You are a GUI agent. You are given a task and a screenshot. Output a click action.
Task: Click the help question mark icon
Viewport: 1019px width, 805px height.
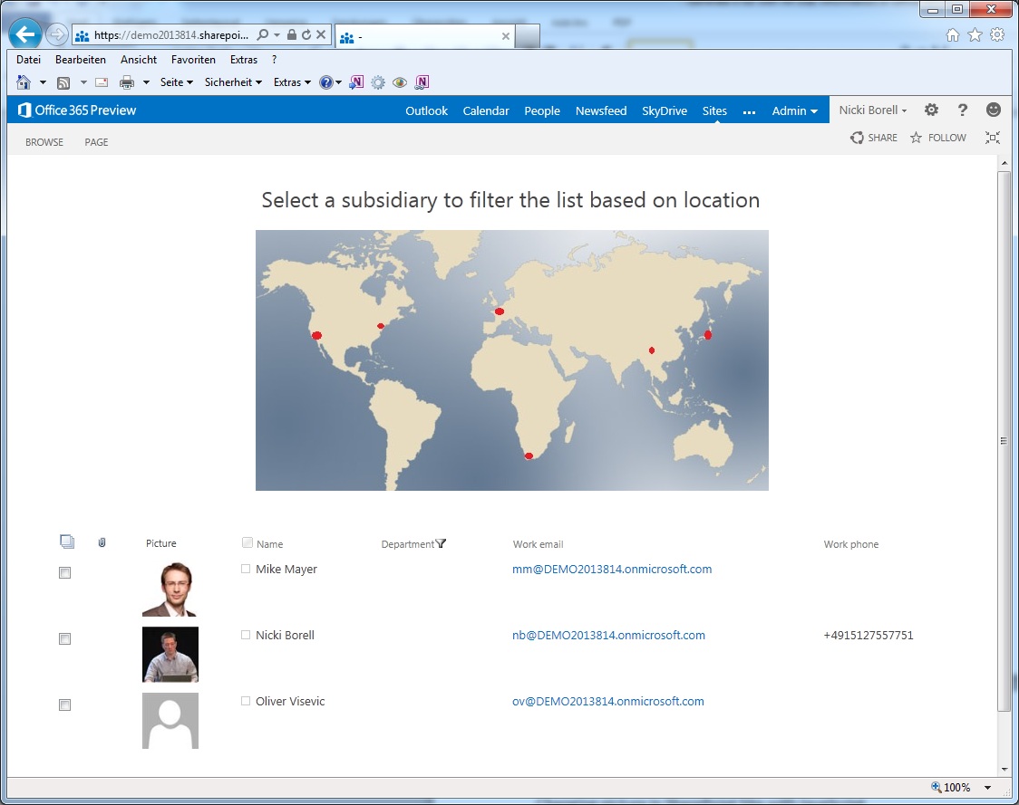point(962,110)
